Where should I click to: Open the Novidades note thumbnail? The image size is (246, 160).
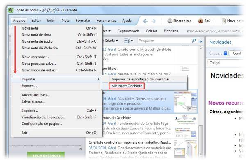coord(185,101)
